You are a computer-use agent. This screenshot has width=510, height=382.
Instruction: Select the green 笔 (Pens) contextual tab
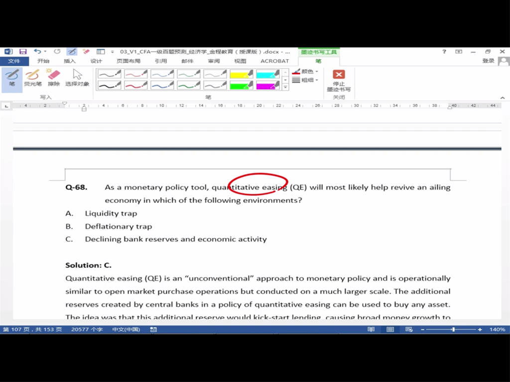tap(318, 61)
